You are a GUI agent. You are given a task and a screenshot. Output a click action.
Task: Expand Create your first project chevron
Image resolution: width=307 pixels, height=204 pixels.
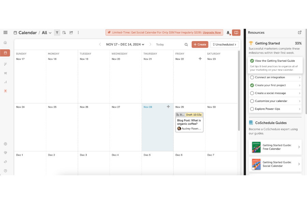coord(299,85)
